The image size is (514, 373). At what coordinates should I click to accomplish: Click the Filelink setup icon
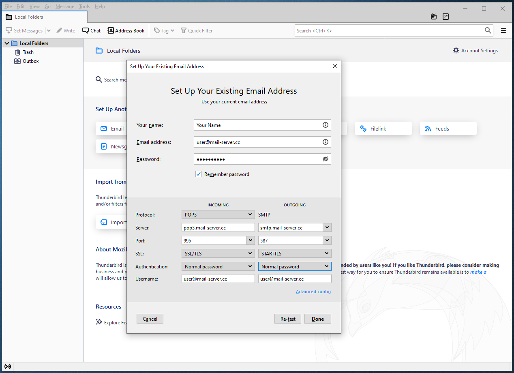point(363,129)
